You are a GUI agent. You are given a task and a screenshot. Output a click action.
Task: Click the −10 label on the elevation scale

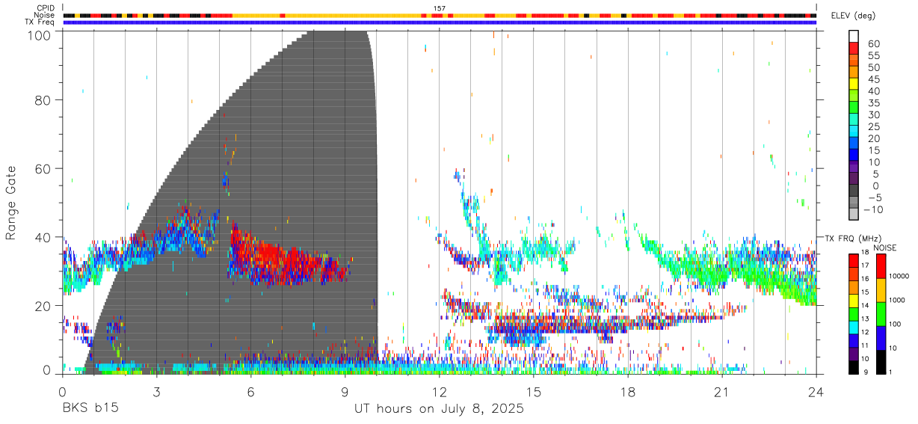coord(872,209)
